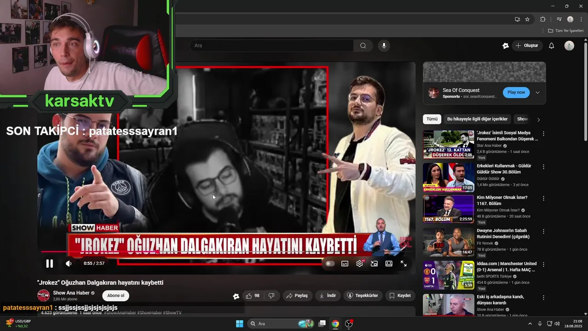The image size is (588, 331).
Task: Click the taskbar Ara search box
Action: pyautogui.click(x=280, y=324)
